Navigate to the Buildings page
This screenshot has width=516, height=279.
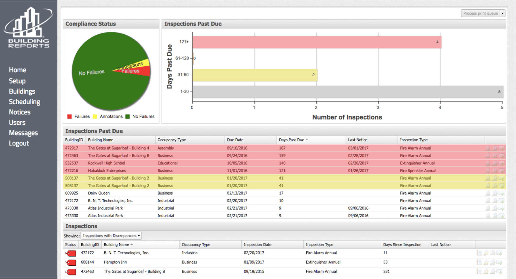click(22, 91)
